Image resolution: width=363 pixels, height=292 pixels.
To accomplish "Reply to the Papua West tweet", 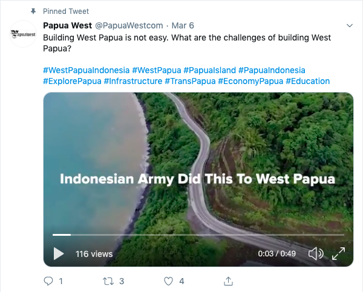I will [x=49, y=281].
